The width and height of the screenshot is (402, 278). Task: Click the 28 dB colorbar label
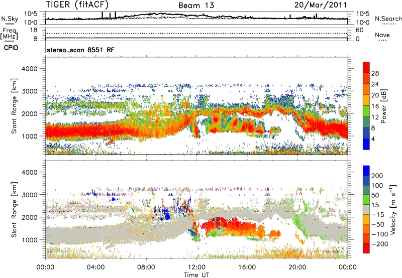(x=375, y=73)
